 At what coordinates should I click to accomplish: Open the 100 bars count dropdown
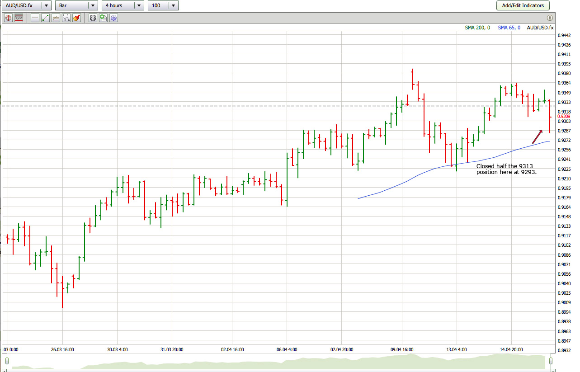pyautogui.click(x=174, y=5)
